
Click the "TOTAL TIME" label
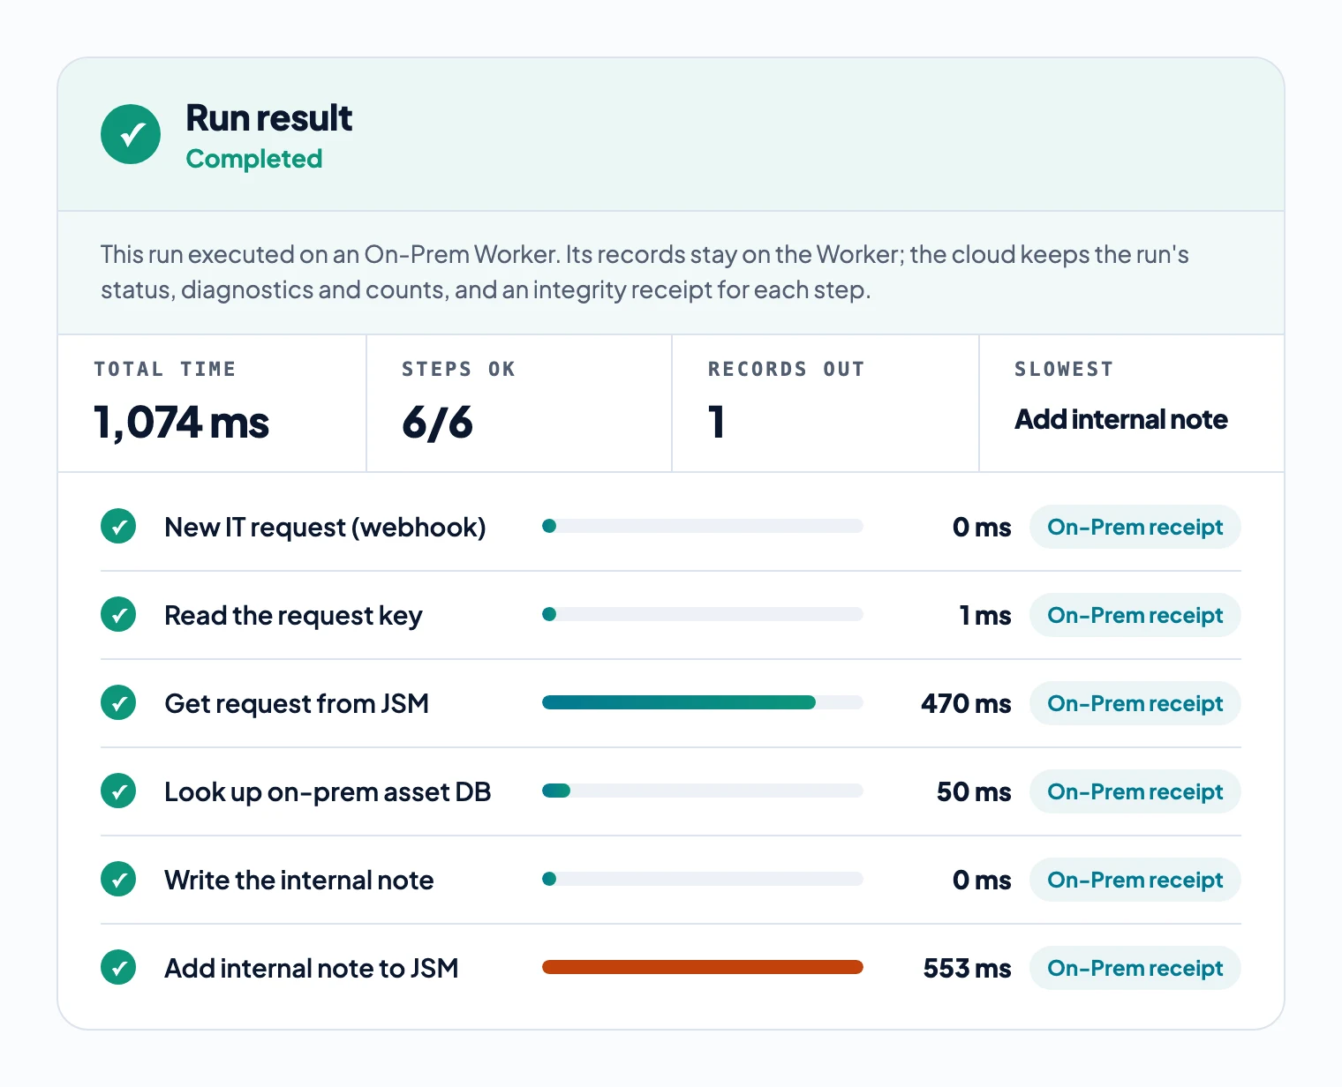point(165,369)
